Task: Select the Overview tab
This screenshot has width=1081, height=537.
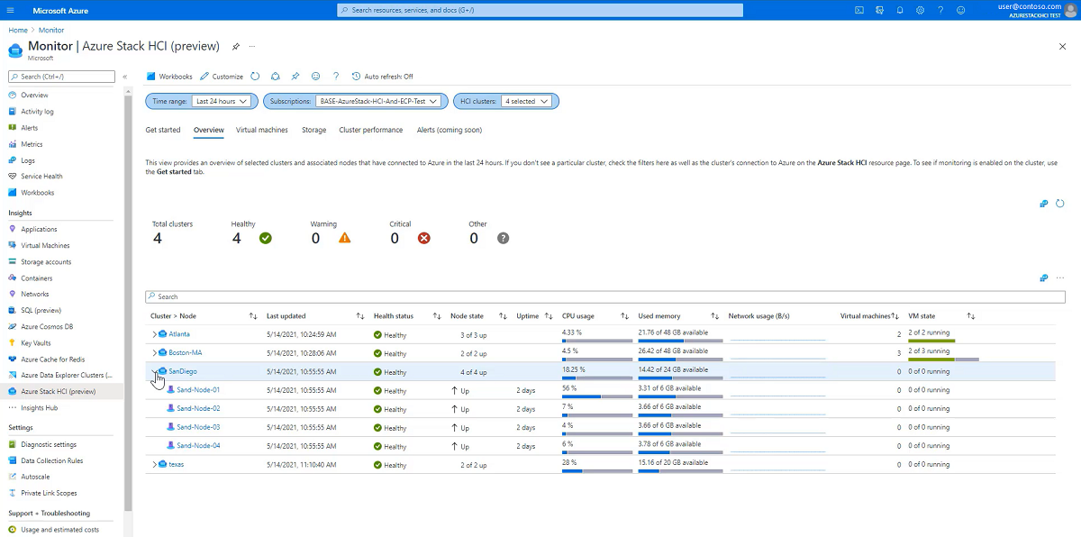Action: click(x=208, y=130)
